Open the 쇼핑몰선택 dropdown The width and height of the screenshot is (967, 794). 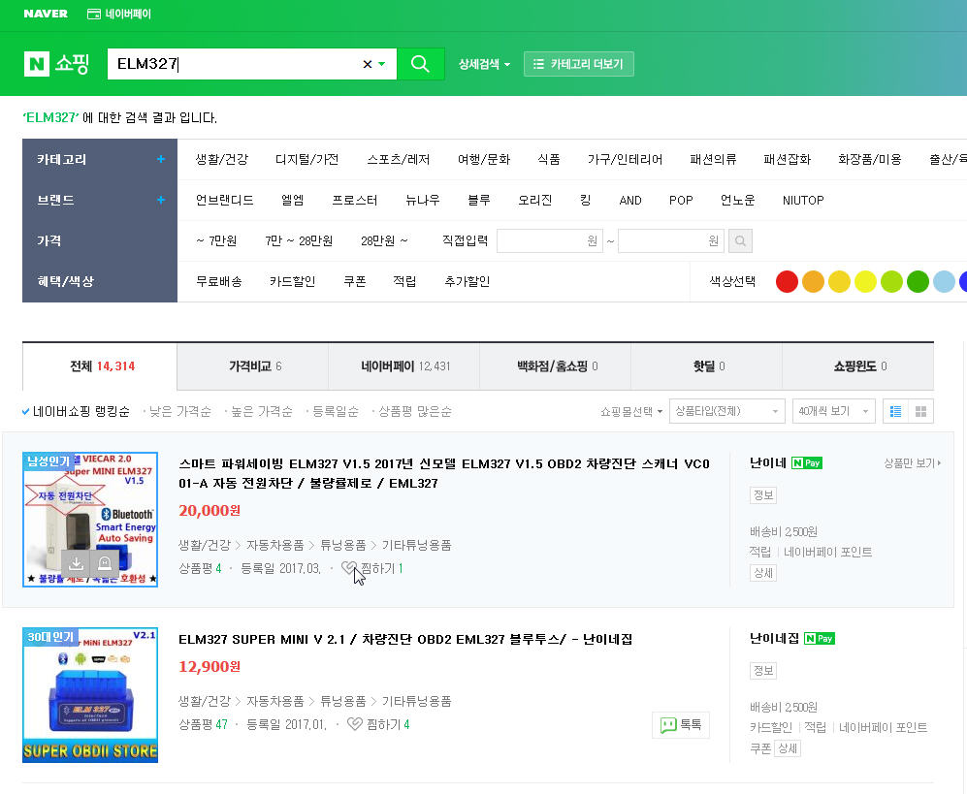[x=631, y=411]
